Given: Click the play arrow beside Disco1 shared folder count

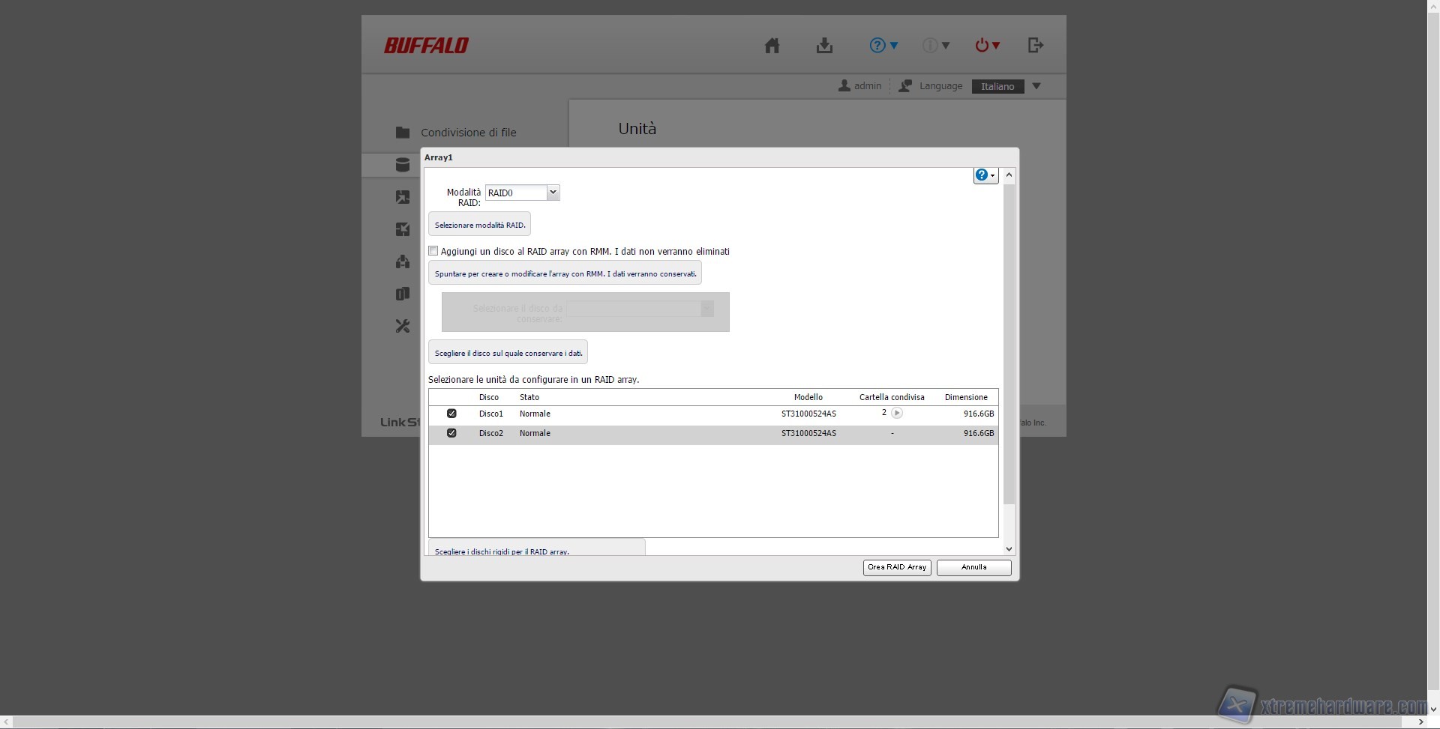Looking at the screenshot, I should (x=897, y=413).
